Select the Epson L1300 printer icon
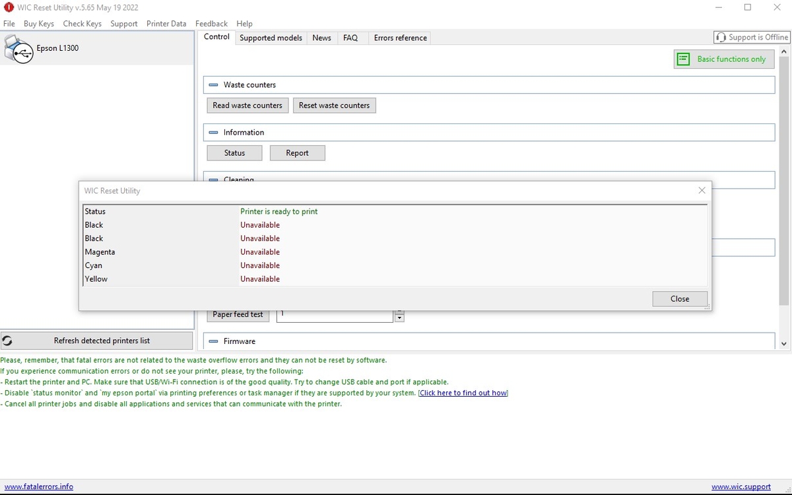Screen dimensions: 792x495 pos(18,49)
